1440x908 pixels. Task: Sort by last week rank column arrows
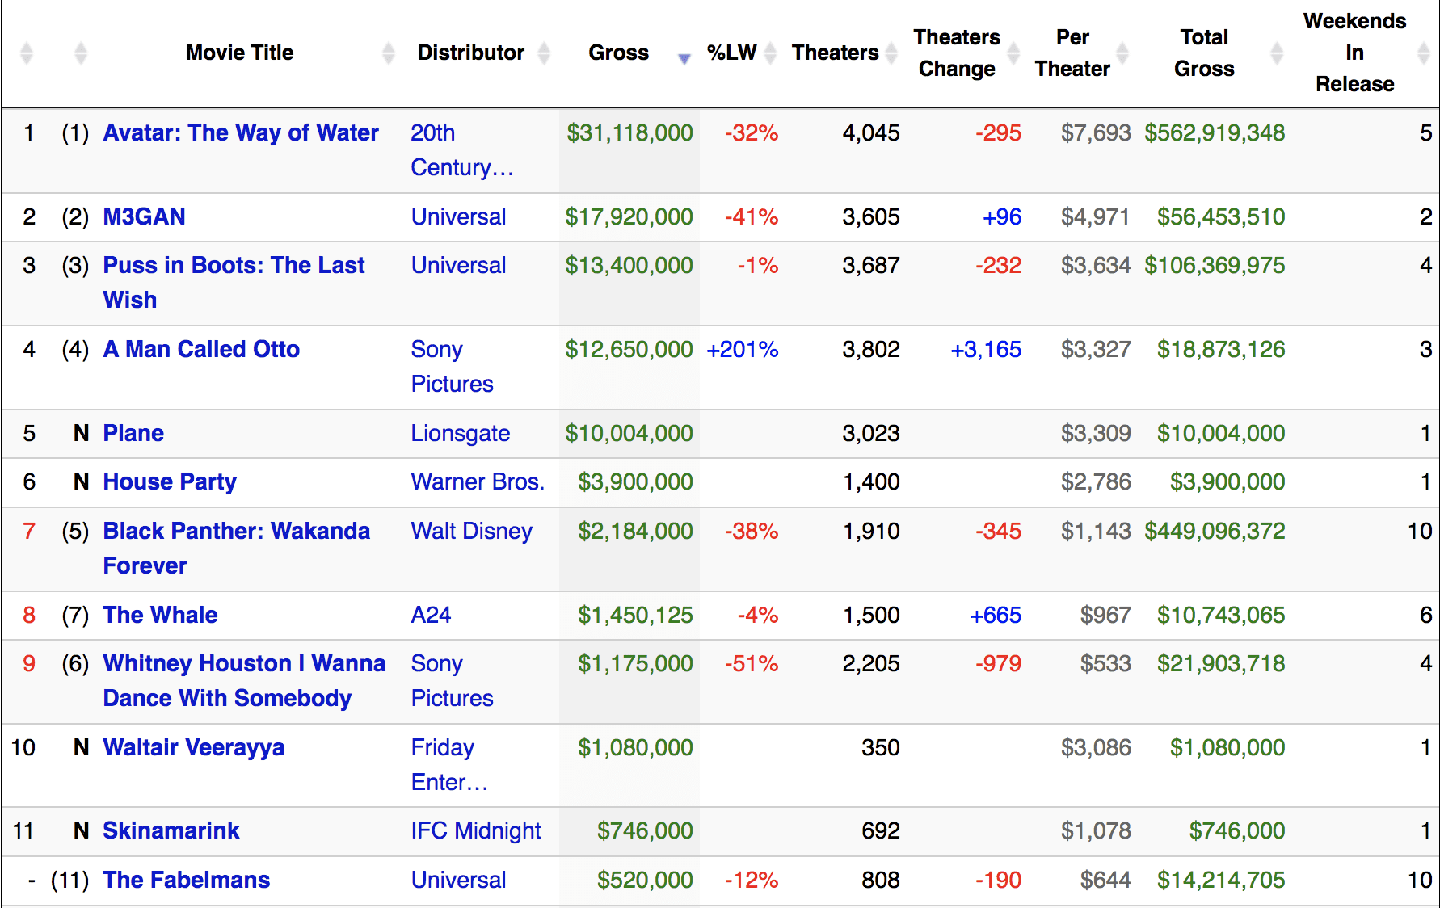80,53
